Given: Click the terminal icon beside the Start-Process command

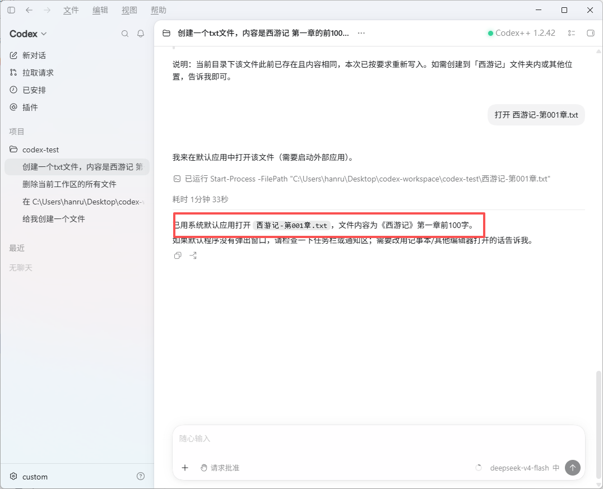Looking at the screenshot, I should point(177,179).
